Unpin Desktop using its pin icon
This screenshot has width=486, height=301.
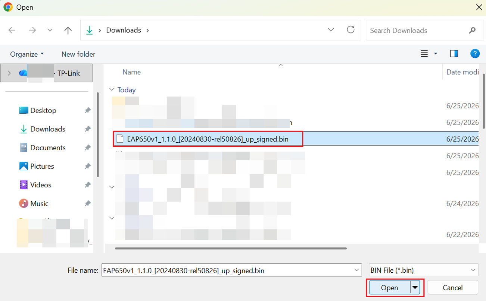coord(87,110)
